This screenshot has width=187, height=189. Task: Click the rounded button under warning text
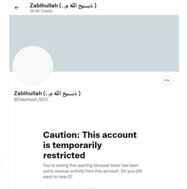71,188
